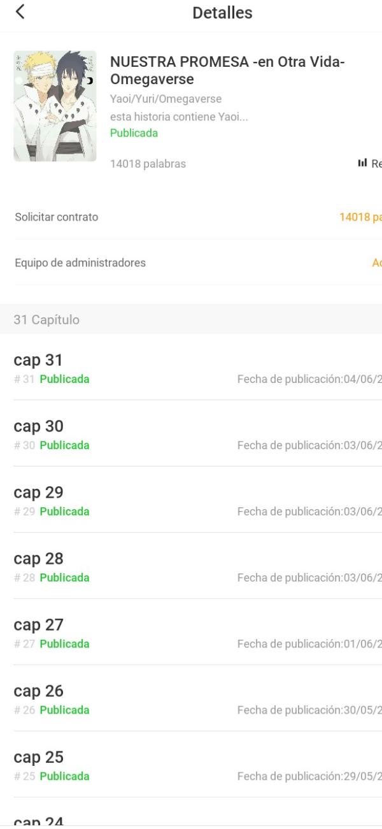Tap publication date of cap 27
Image resolution: width=382 pixels, height=829 pixels.
point(309,644)
